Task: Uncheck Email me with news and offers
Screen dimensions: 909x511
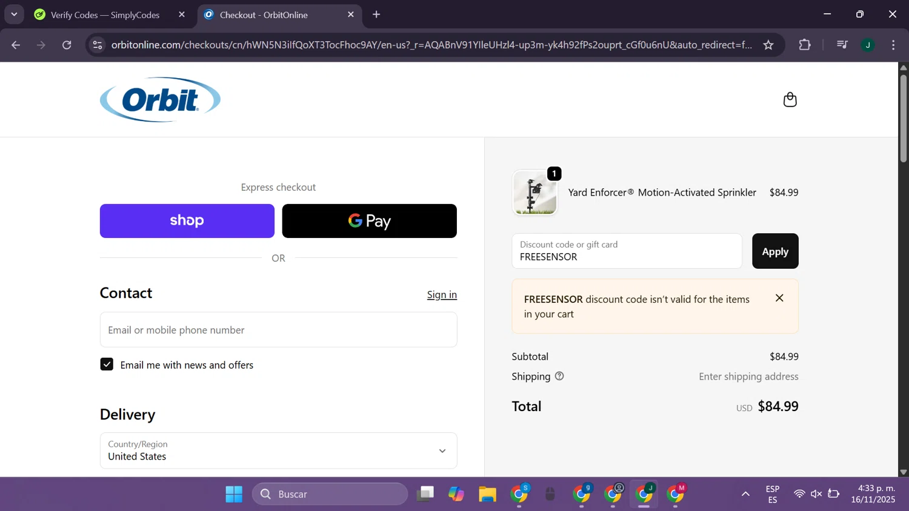Action: 107,364
